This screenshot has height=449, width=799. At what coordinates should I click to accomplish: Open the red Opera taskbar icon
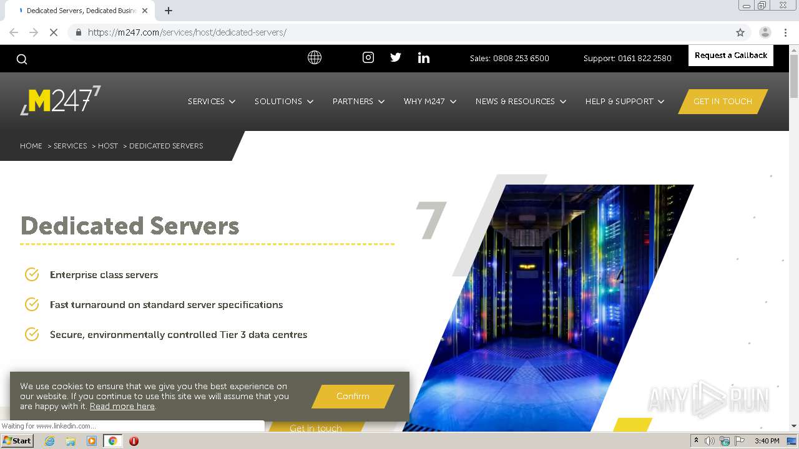[134, 441]
